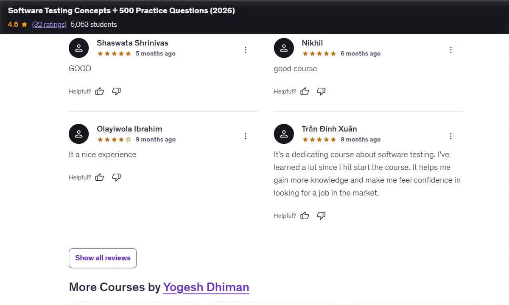
Task: Click the thumbs down icon under Nikhil's review
Action: pyautogui.click(x=321, y=91)
